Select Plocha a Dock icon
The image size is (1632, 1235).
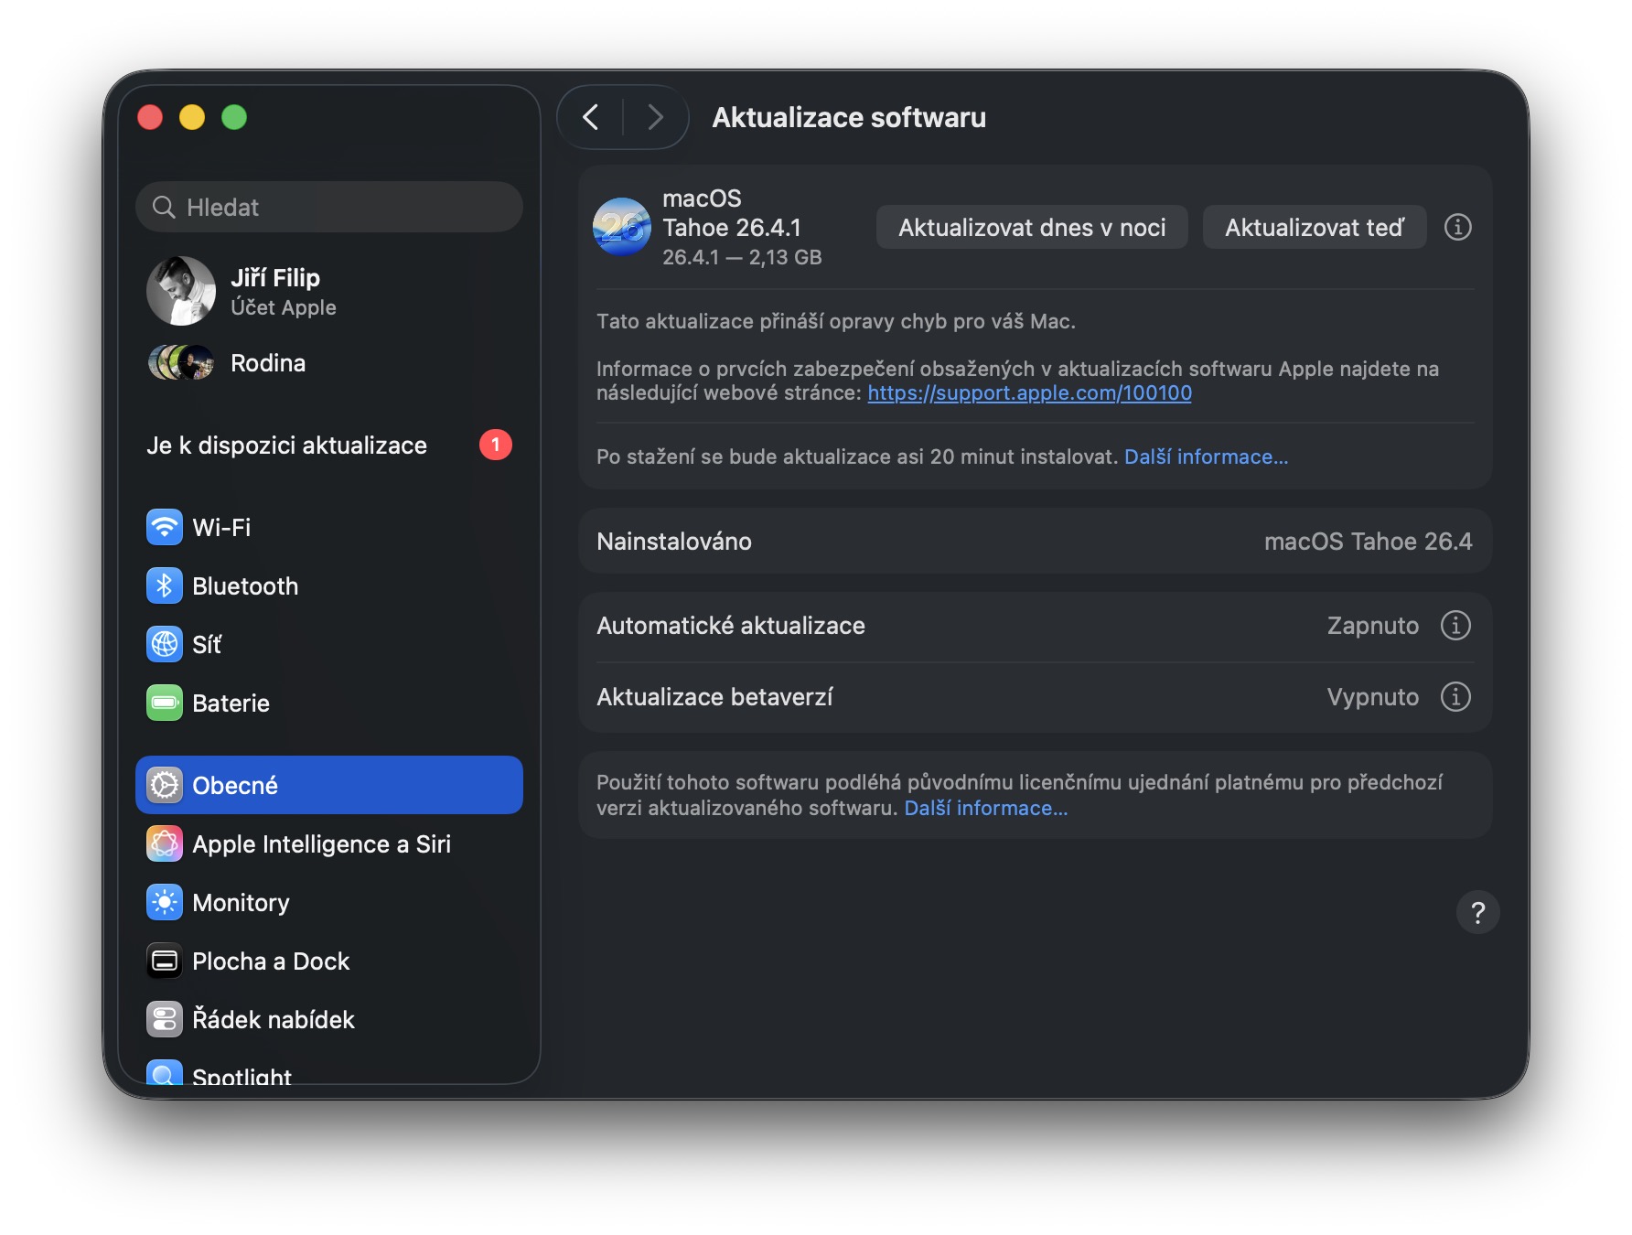165,961
